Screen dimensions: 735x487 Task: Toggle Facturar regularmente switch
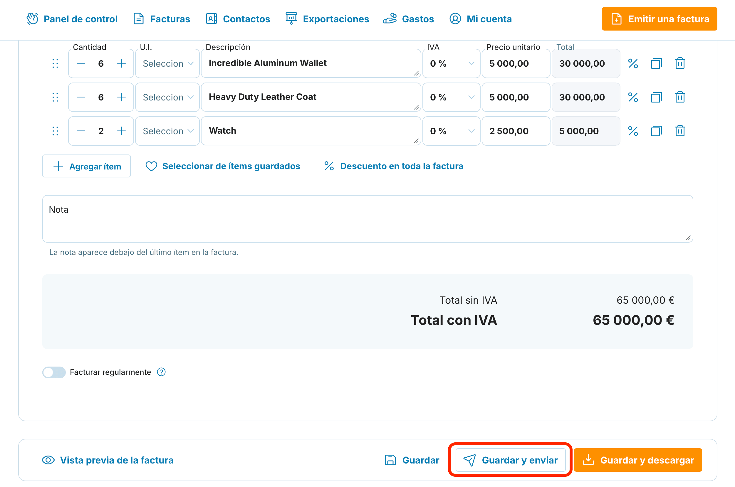click(54, 372)
